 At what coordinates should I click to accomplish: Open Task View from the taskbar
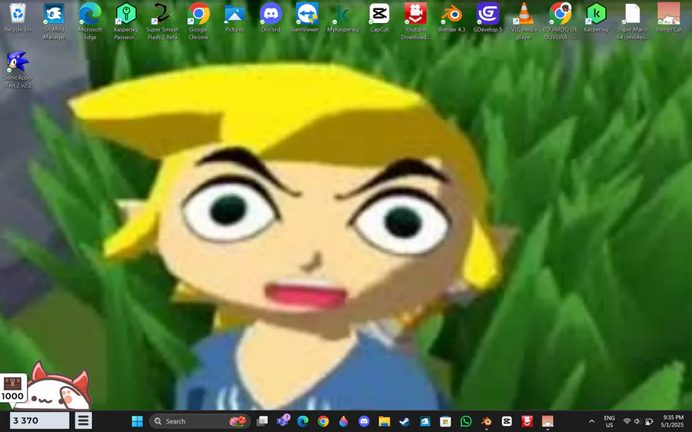(263, 421)
